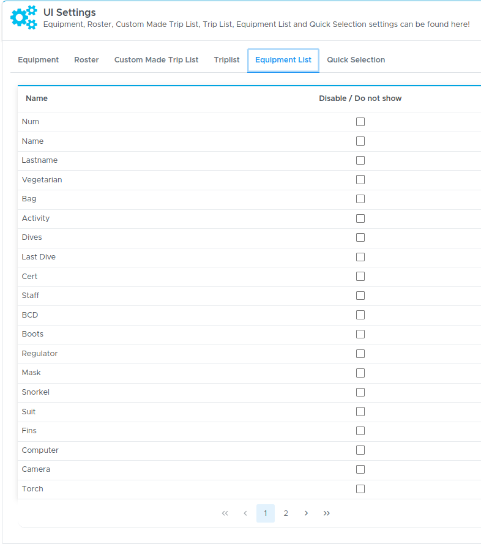Viewport: 481px width, 544px height.
Task: Select the Lastname row label
Action: [x=40, y=160]
